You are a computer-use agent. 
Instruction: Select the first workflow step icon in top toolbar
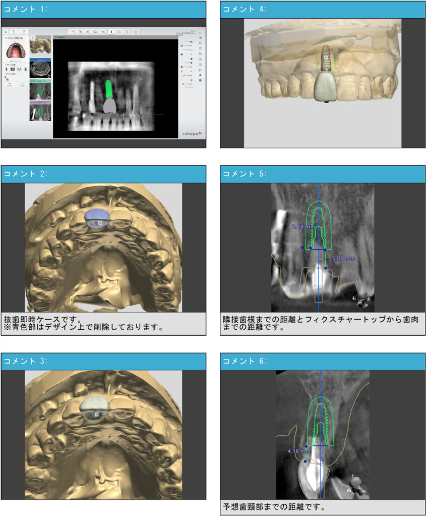pyautogui.click(x=72, y=31)
